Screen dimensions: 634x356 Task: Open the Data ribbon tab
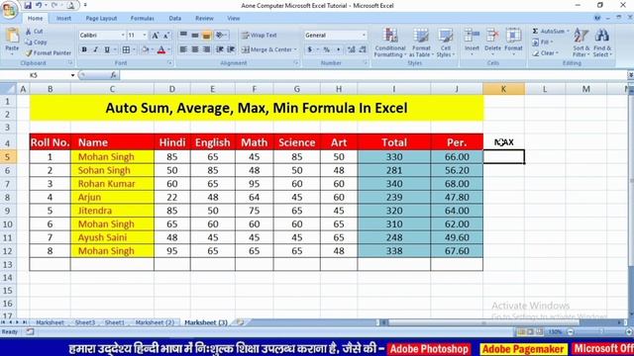(x=175, y=18)
